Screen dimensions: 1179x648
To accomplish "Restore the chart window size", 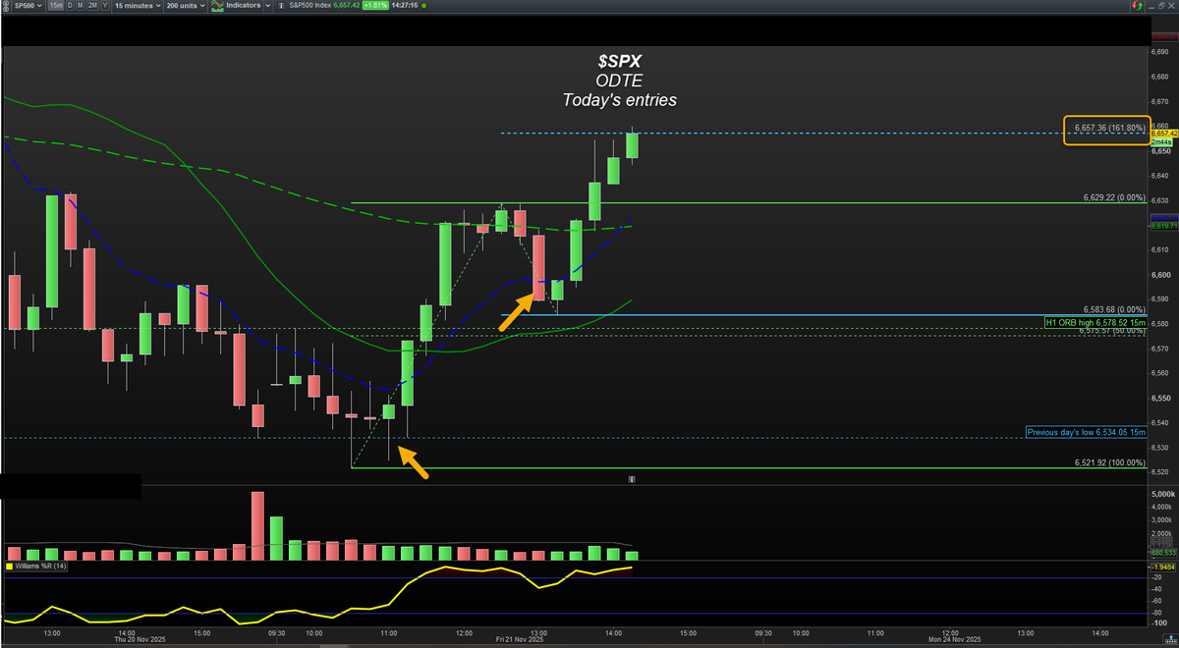I will 1161,6.
